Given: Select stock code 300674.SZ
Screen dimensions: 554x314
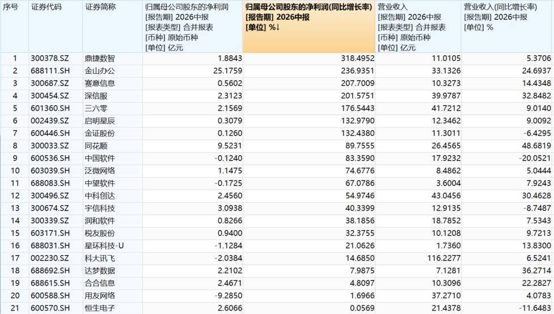Looking at the screenshot, I should coord(50,208).
